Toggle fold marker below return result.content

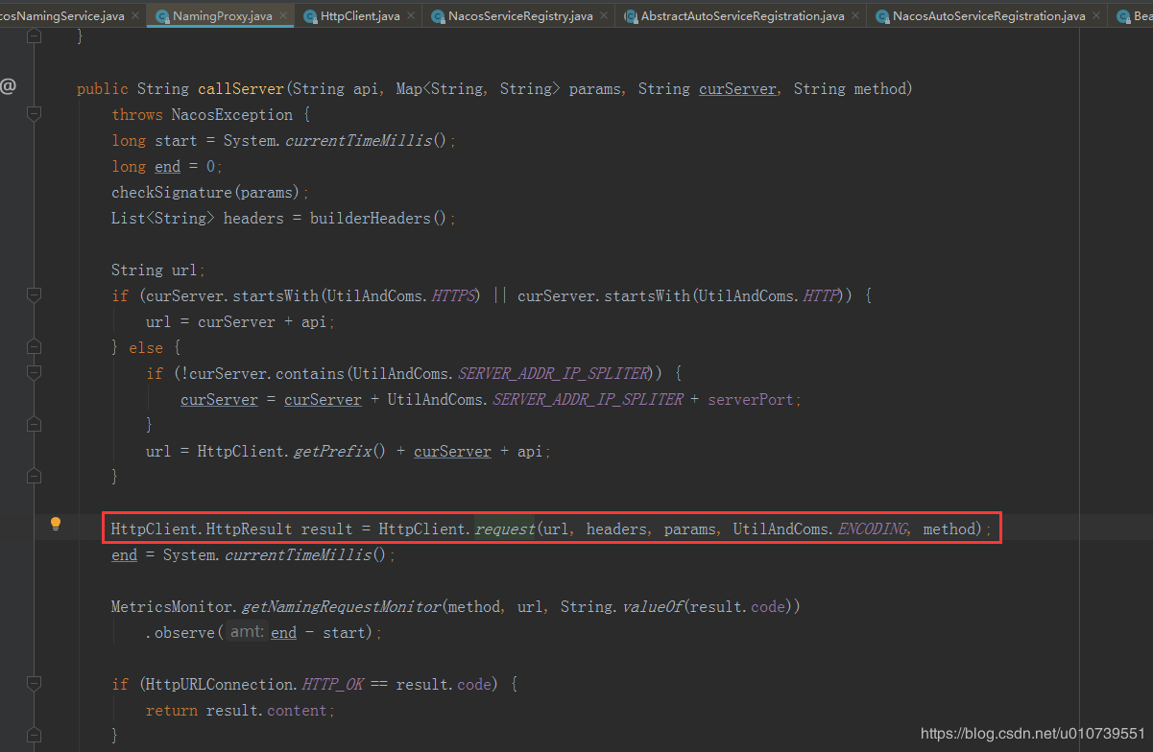tap(35, 736)
